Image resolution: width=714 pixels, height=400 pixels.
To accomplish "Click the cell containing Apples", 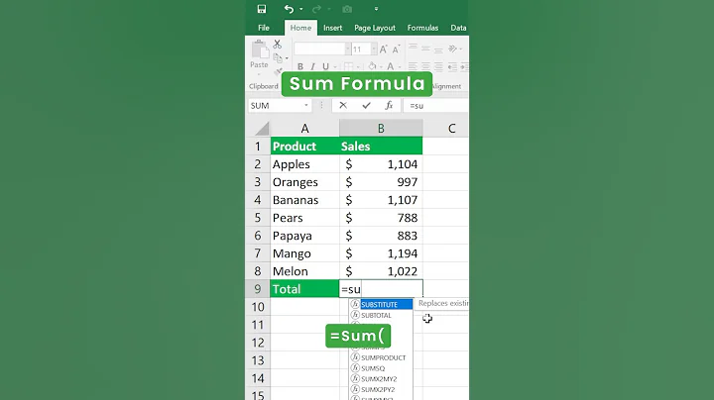I will tap(304, 164).
